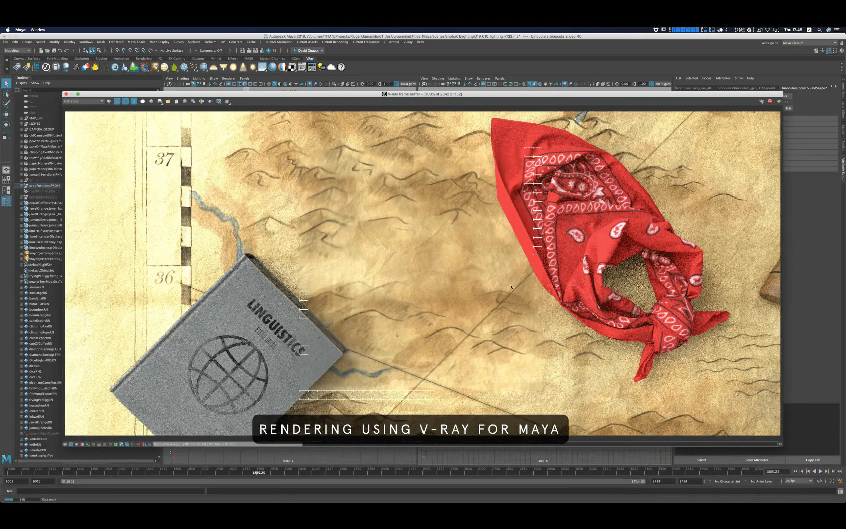Click the V-Ray sun light shelf icon
This screenshot has height=529, width=846.
point(253,67)
